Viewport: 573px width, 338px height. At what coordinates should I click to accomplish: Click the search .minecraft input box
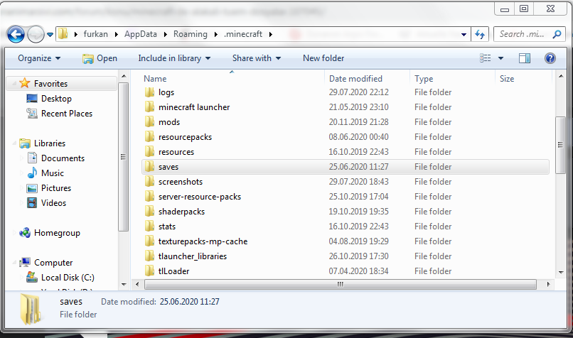pos(522,34)
